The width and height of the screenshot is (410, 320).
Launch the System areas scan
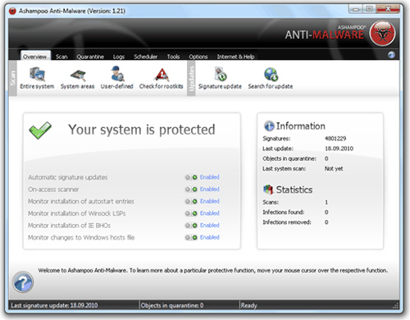(x=77, y=79)
